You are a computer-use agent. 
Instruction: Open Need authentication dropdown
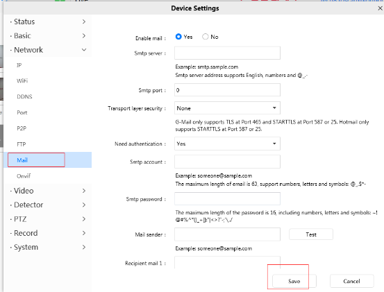[227, 144]
